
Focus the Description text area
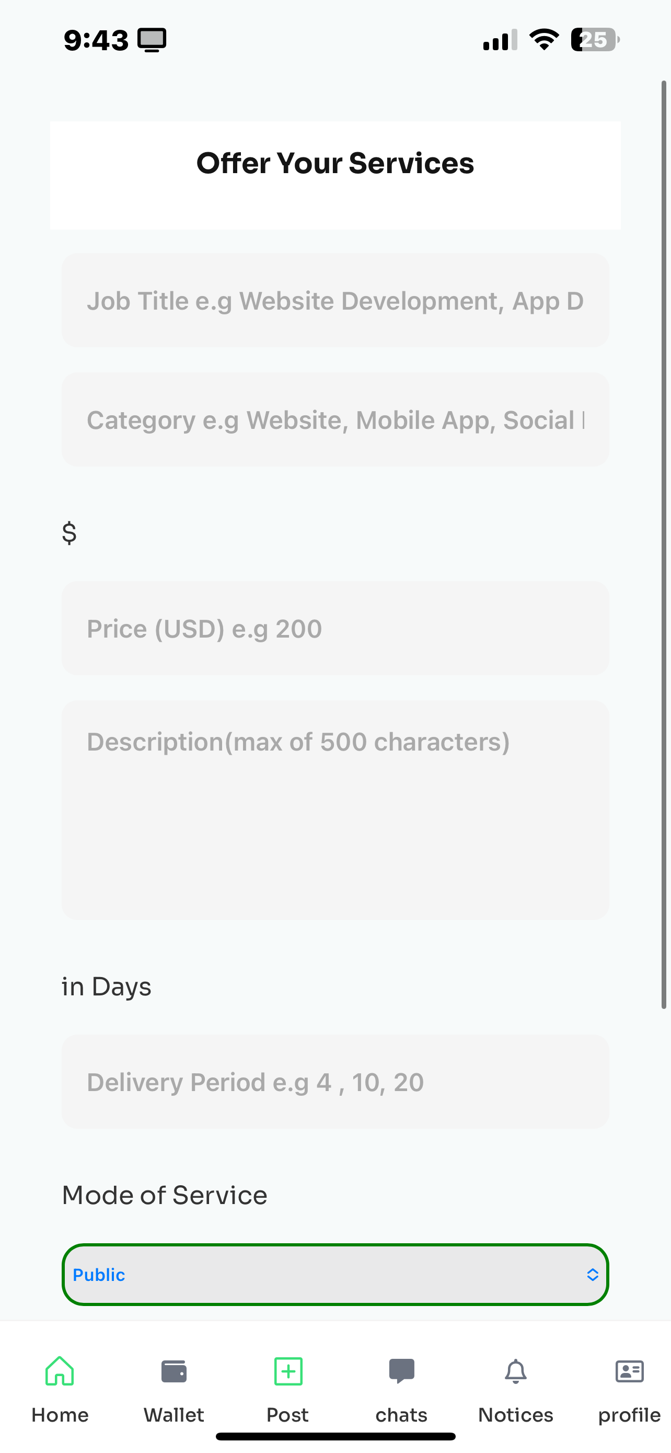[335, 810]
